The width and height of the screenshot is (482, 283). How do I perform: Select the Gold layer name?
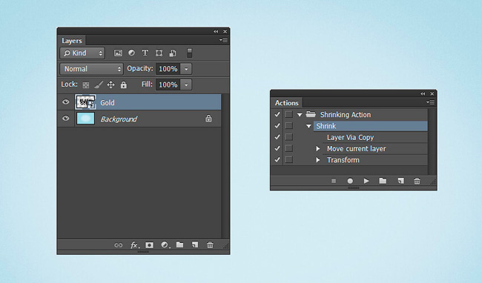tap(108, 103)
